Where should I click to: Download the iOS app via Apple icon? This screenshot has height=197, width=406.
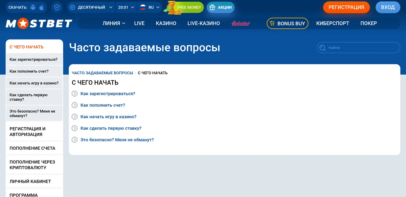point(42,7)
